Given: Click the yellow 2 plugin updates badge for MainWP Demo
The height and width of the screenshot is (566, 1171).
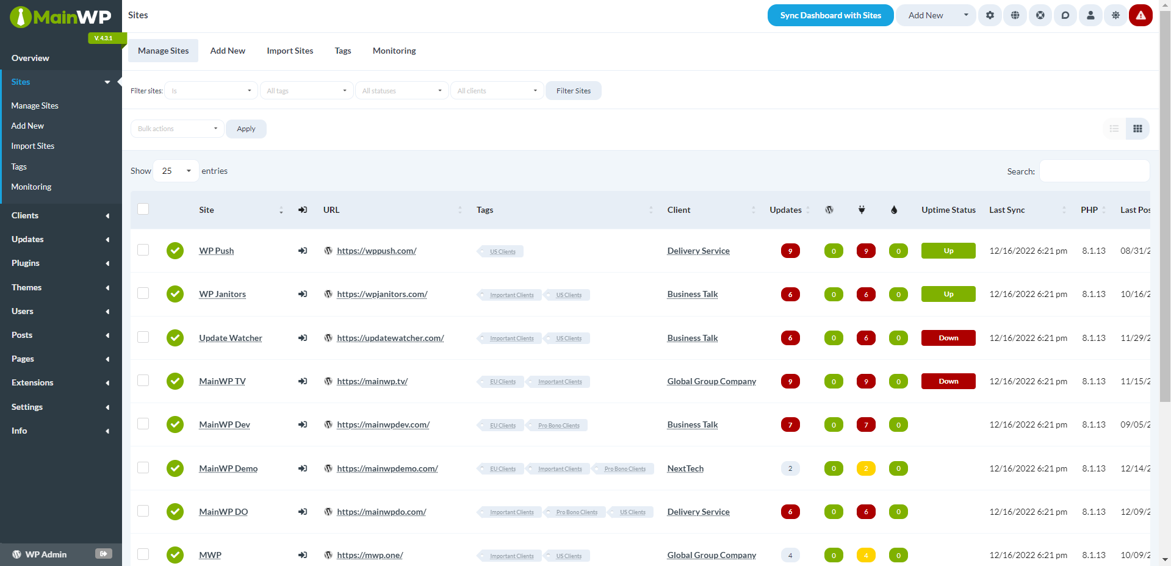Looking at the screenshot, I should (866, 468).
